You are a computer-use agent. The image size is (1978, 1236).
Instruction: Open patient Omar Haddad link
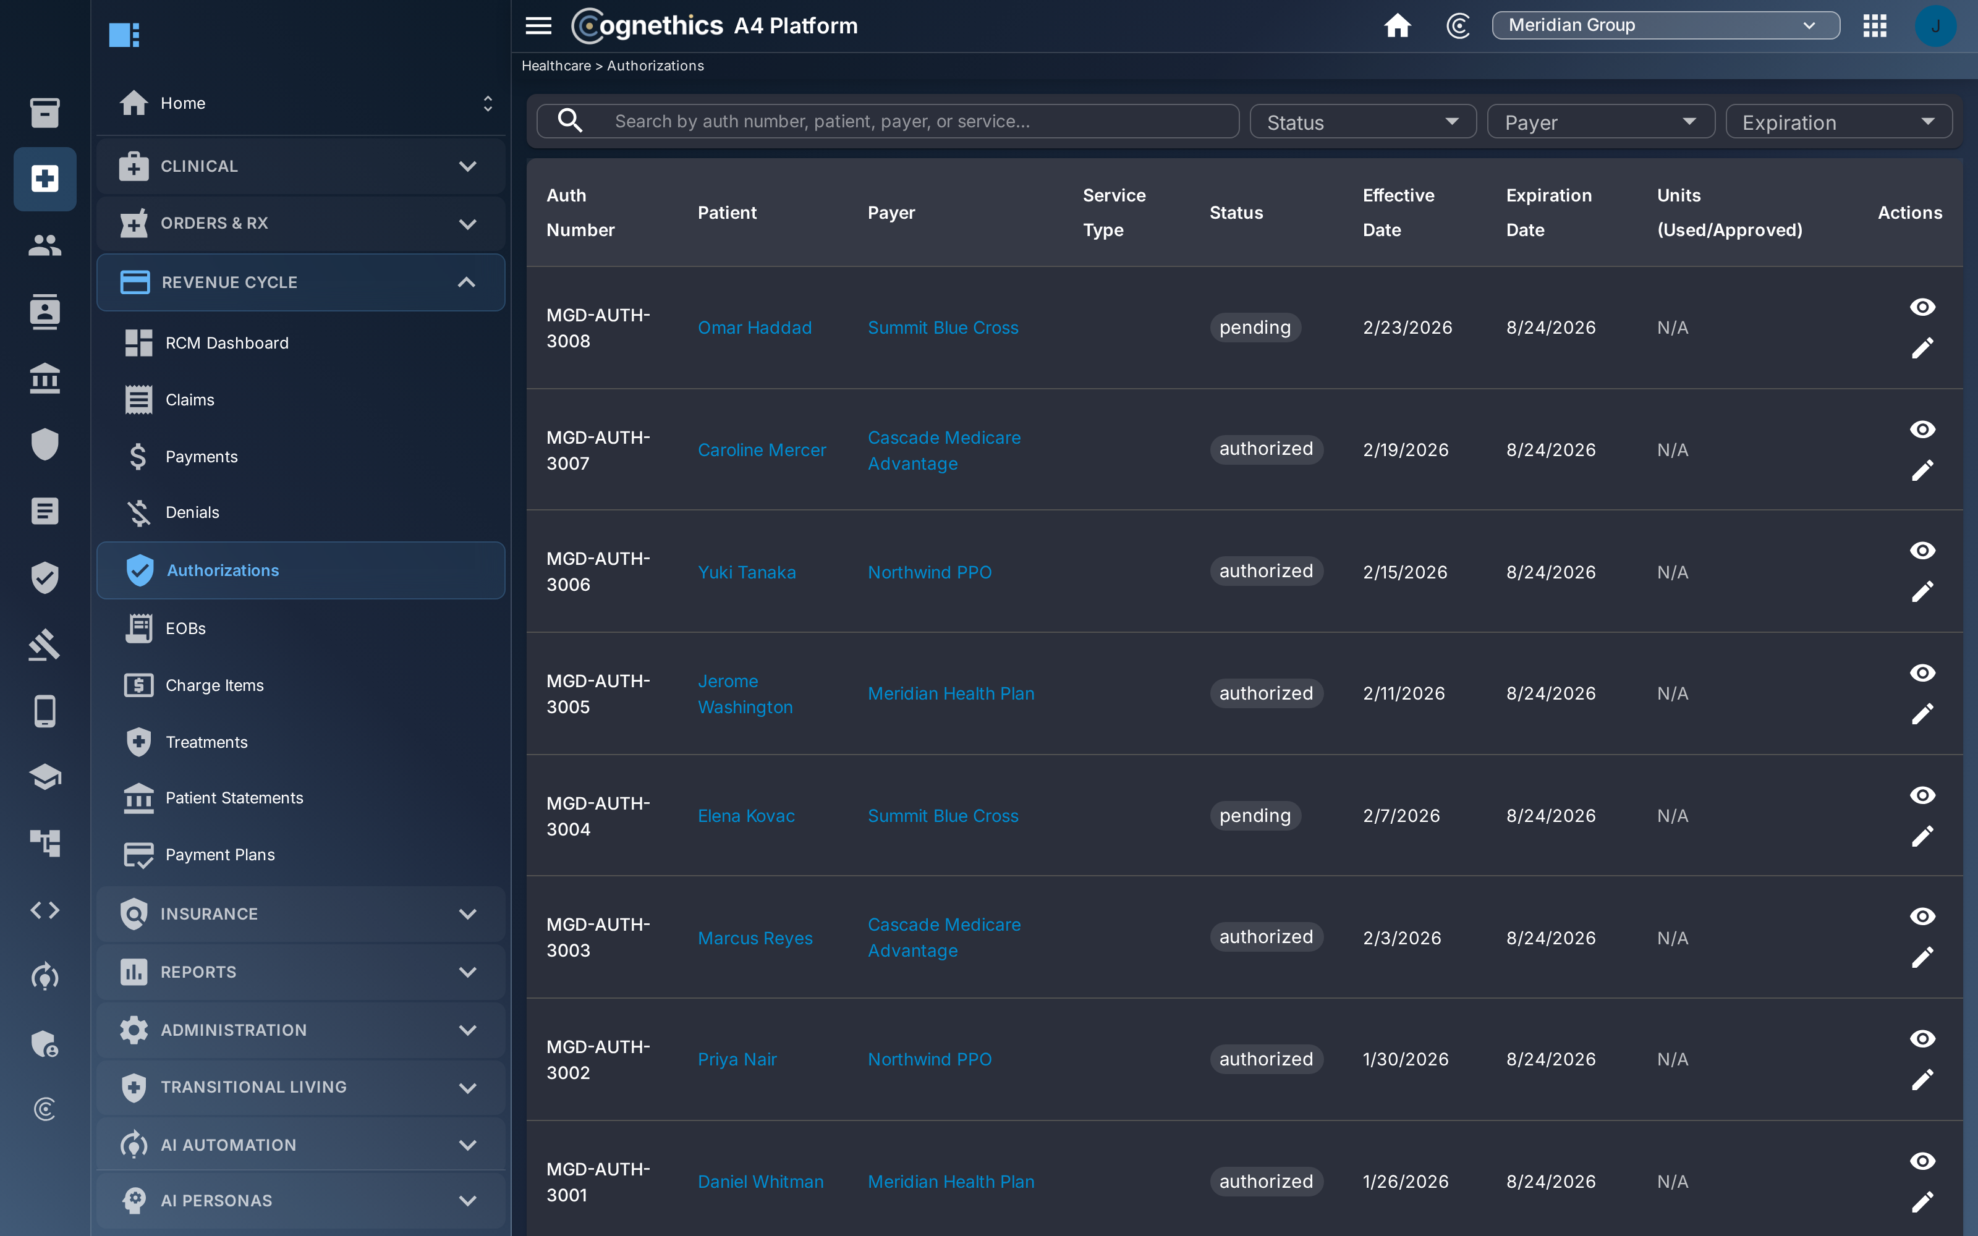coord(754,327)
